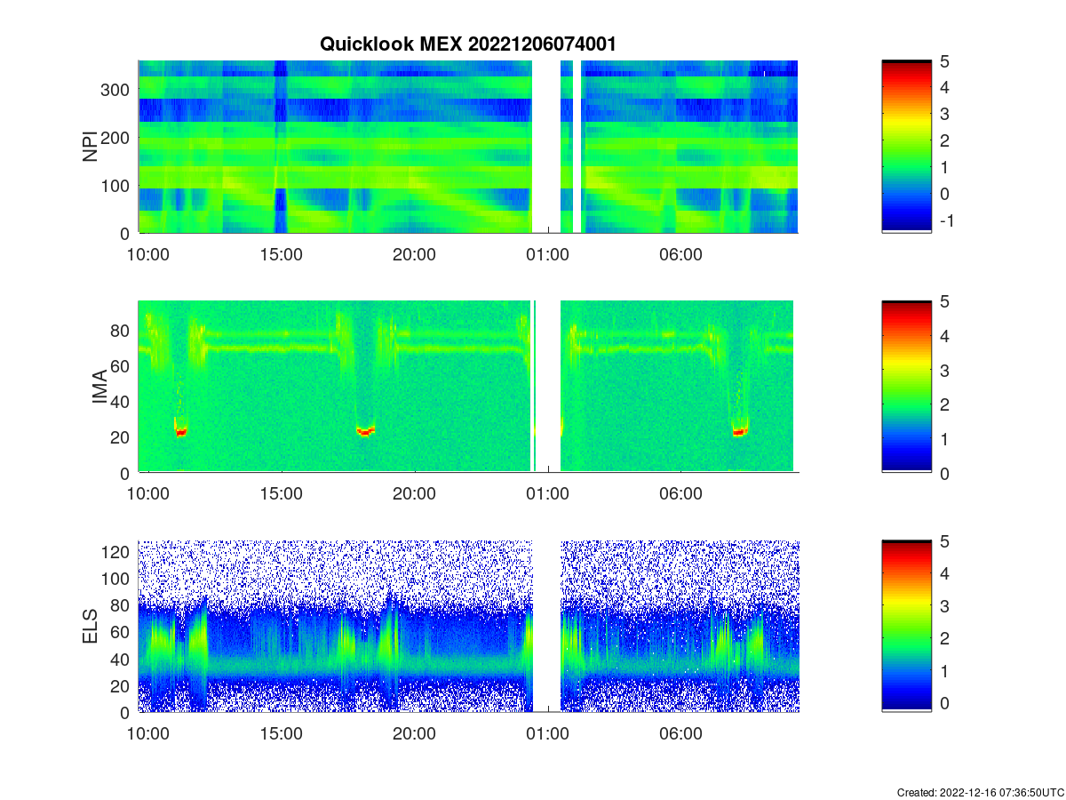The height and width of the screenshot is (800, 1066).
Task: Click the 4 label on ELS color bar
Action: point(944,574)
